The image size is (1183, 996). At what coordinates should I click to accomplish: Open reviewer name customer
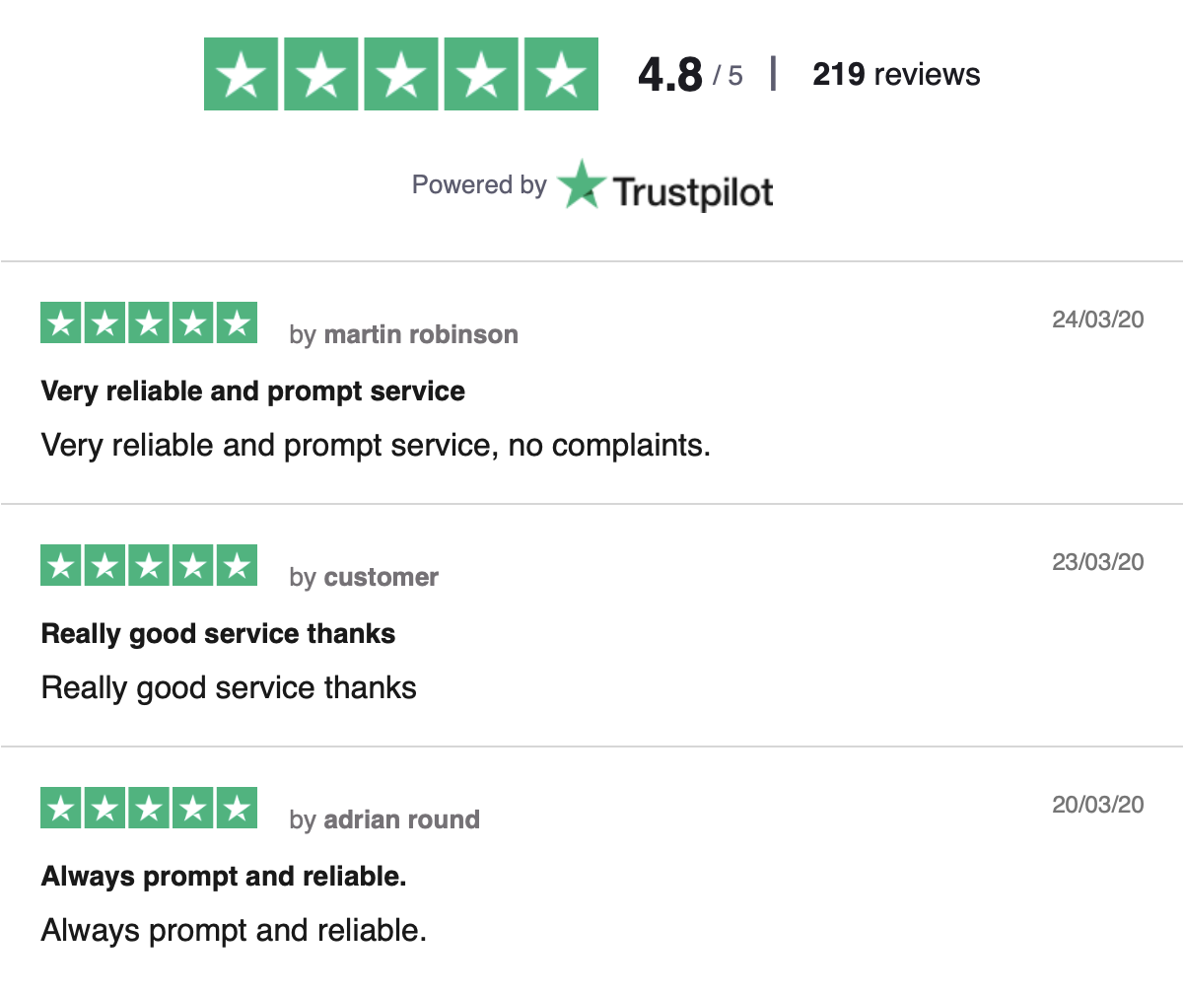pyautogui.click(x=382, y=577)
